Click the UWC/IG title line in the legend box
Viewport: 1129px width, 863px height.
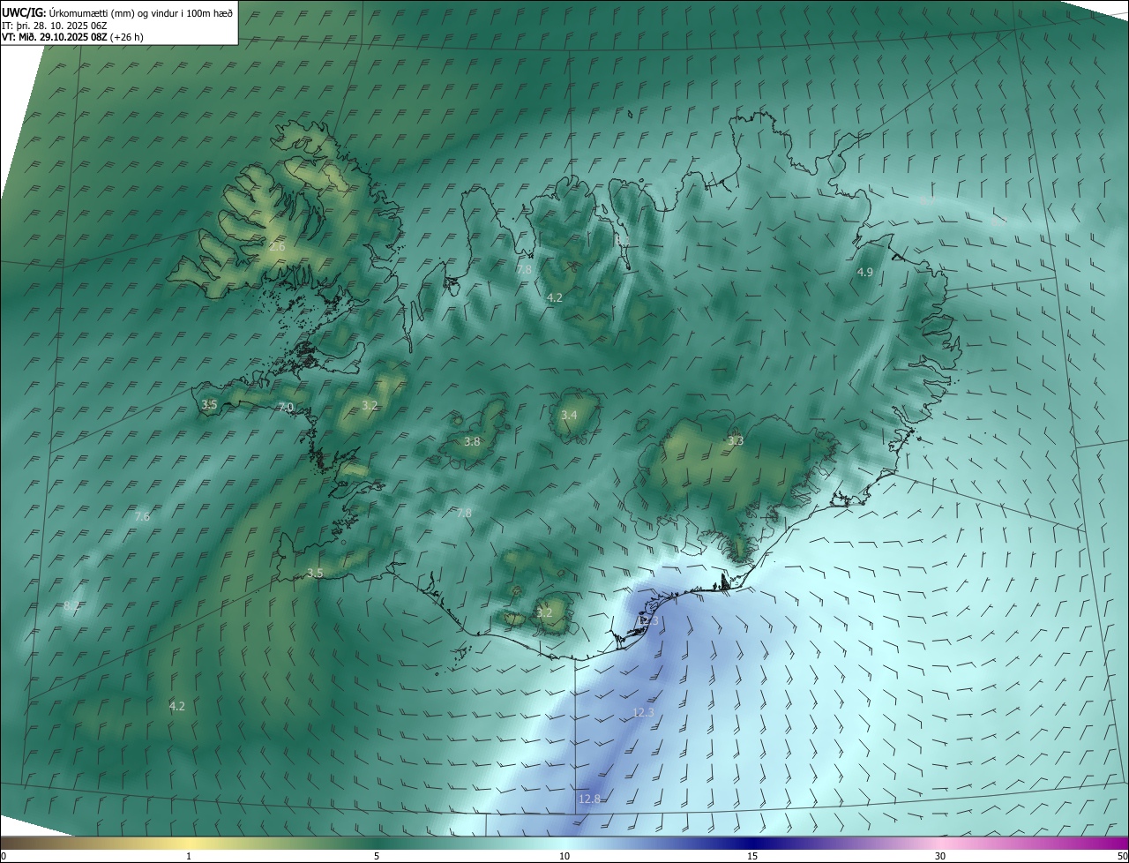[117, 13]
